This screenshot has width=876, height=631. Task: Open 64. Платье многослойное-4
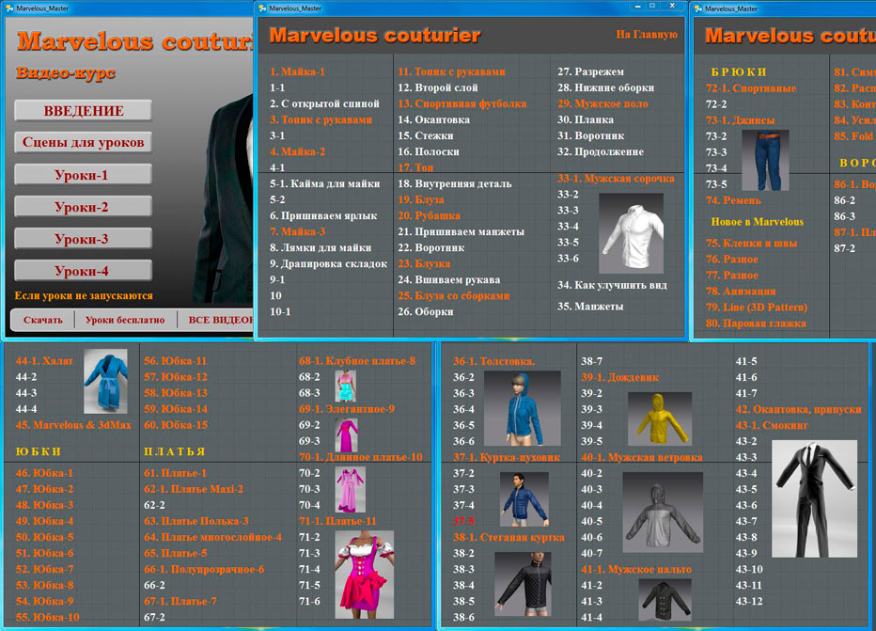point(212,537)
